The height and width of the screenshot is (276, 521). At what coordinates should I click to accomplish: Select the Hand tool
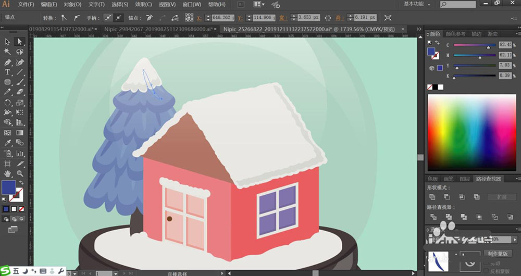click(7, 174)
